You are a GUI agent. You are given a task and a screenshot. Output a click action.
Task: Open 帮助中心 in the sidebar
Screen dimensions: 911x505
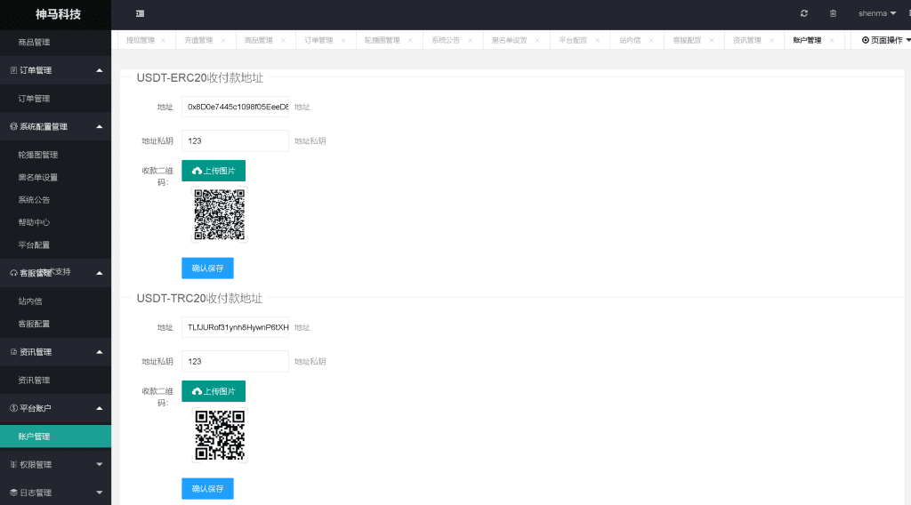(55, 222)
